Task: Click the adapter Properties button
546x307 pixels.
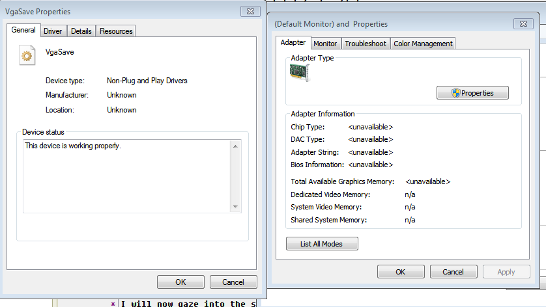Action: (472, 93)
